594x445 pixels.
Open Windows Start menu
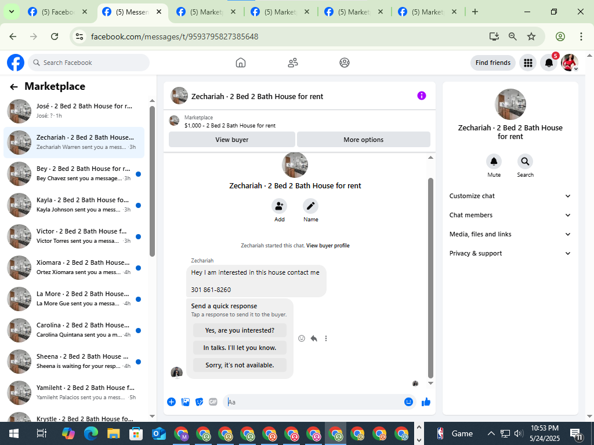[x=14, y=433]
